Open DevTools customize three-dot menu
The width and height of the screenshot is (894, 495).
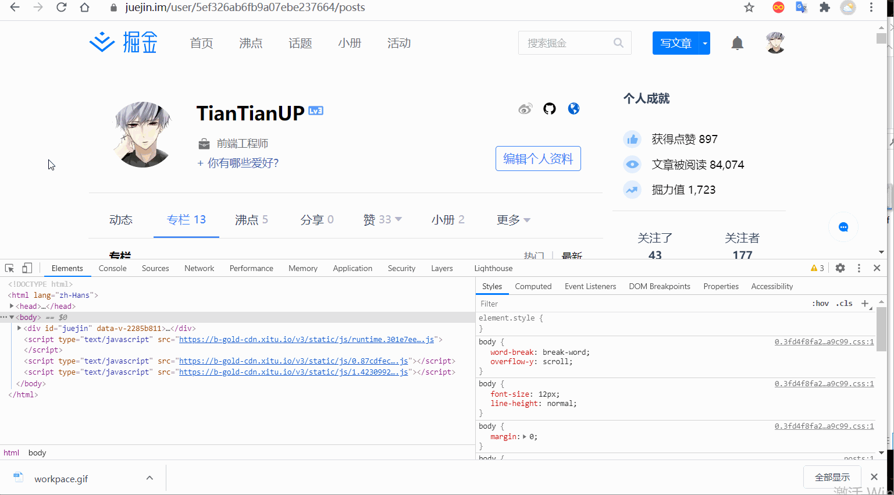859,268
